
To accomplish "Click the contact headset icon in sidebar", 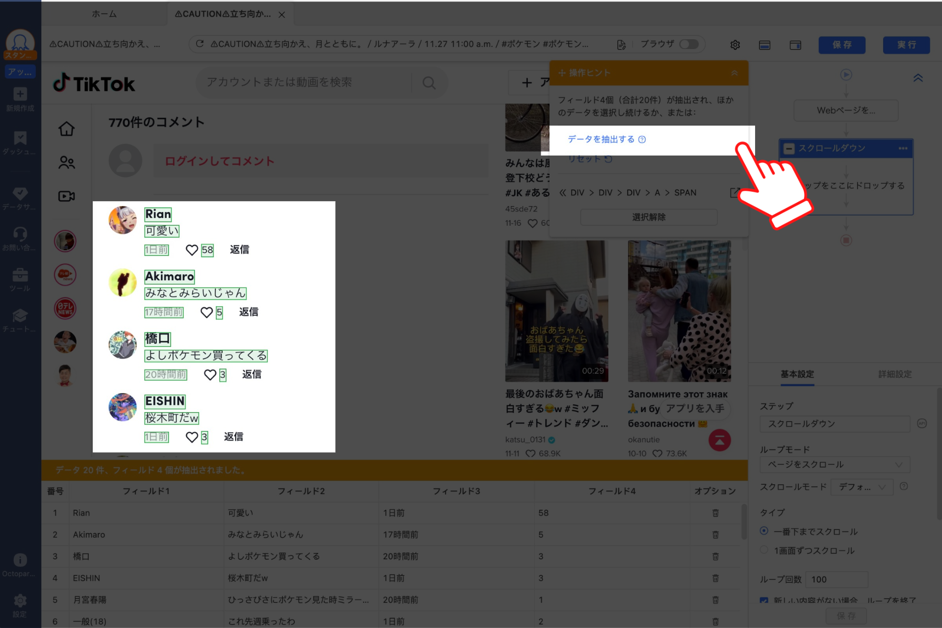I will point(20,234).
